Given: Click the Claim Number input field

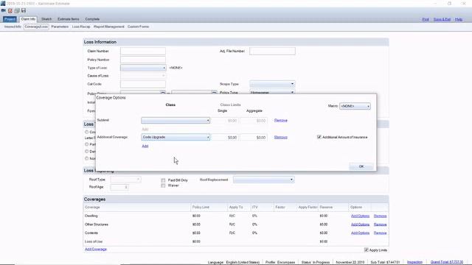Looking at the screenshot, I should pyautogui.click(x=143, y=51).
